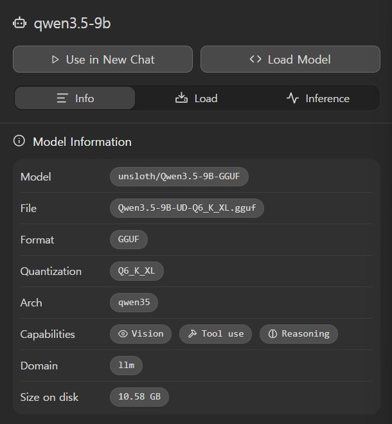Click the GGUF format chip
Viewport: 392px width, 424px height.
pos(129,240)
